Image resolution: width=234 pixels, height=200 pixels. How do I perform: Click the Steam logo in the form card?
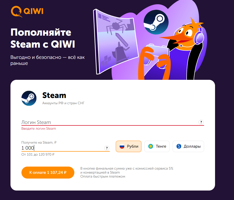click(x=29, y=98)
